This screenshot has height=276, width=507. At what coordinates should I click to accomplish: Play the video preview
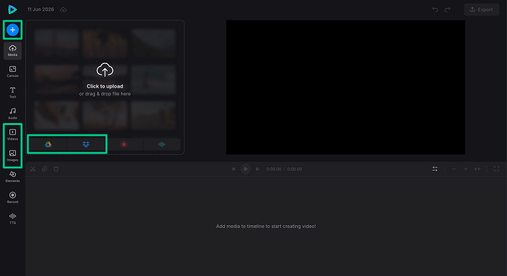click(245, 169)
